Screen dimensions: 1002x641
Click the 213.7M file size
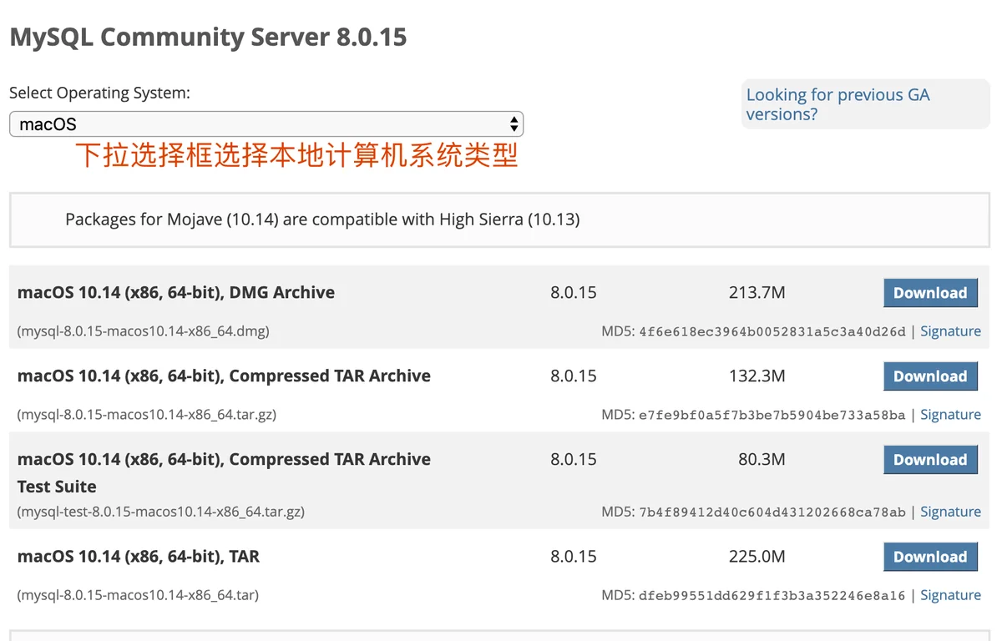click(x=757, y=293)
